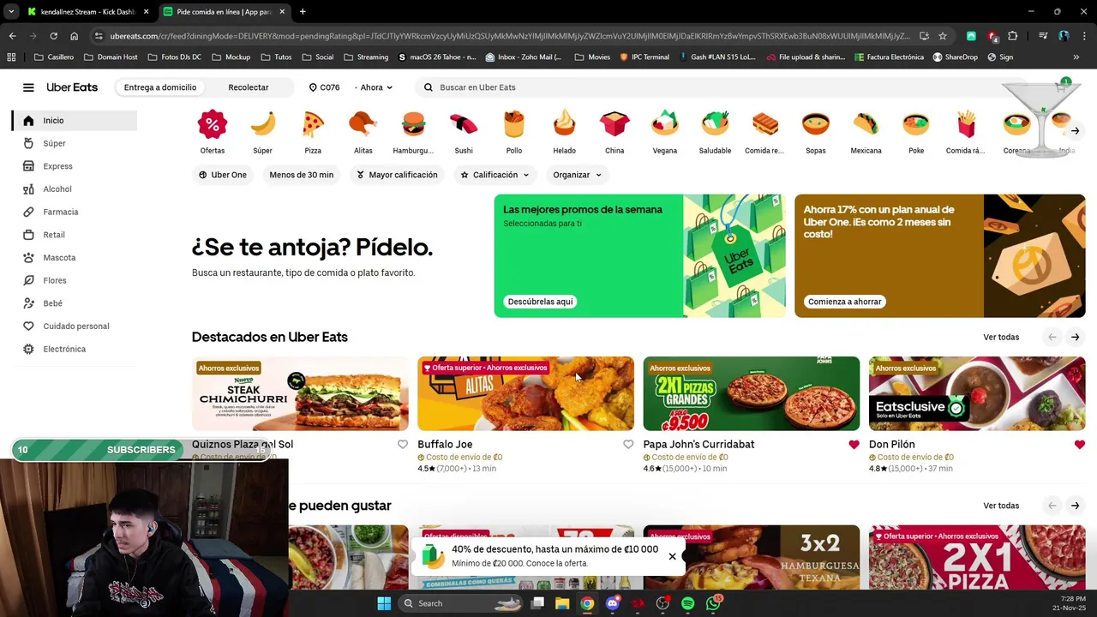The height and width of the screenshot is (617, 1097).
Task: Open the Uber Eats logo link
Action: click(x=72, y=87)
